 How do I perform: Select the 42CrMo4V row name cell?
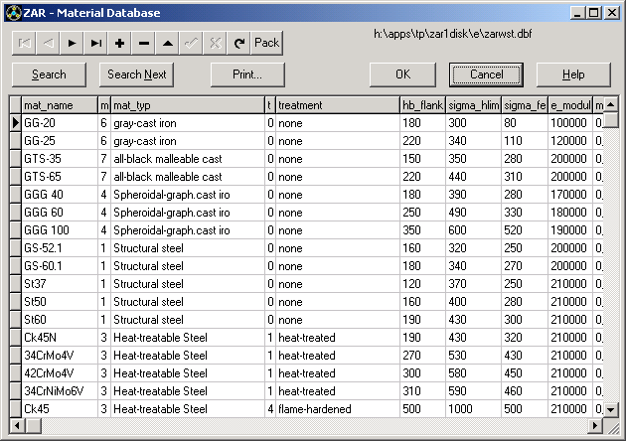(x=59, y=372)
